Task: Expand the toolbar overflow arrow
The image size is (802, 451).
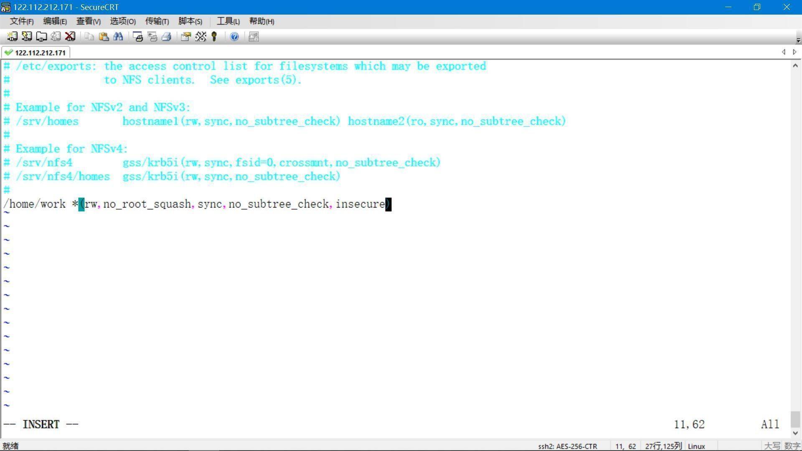Action: 798,40
